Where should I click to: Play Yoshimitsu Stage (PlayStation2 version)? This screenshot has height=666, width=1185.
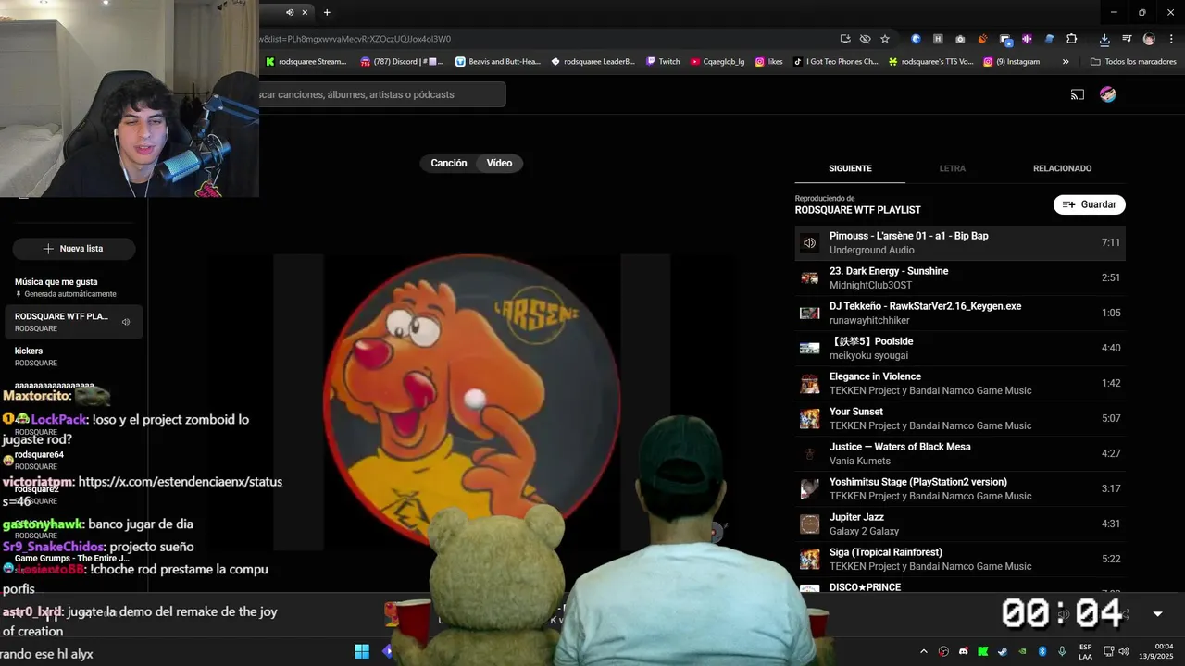point(960,488)
